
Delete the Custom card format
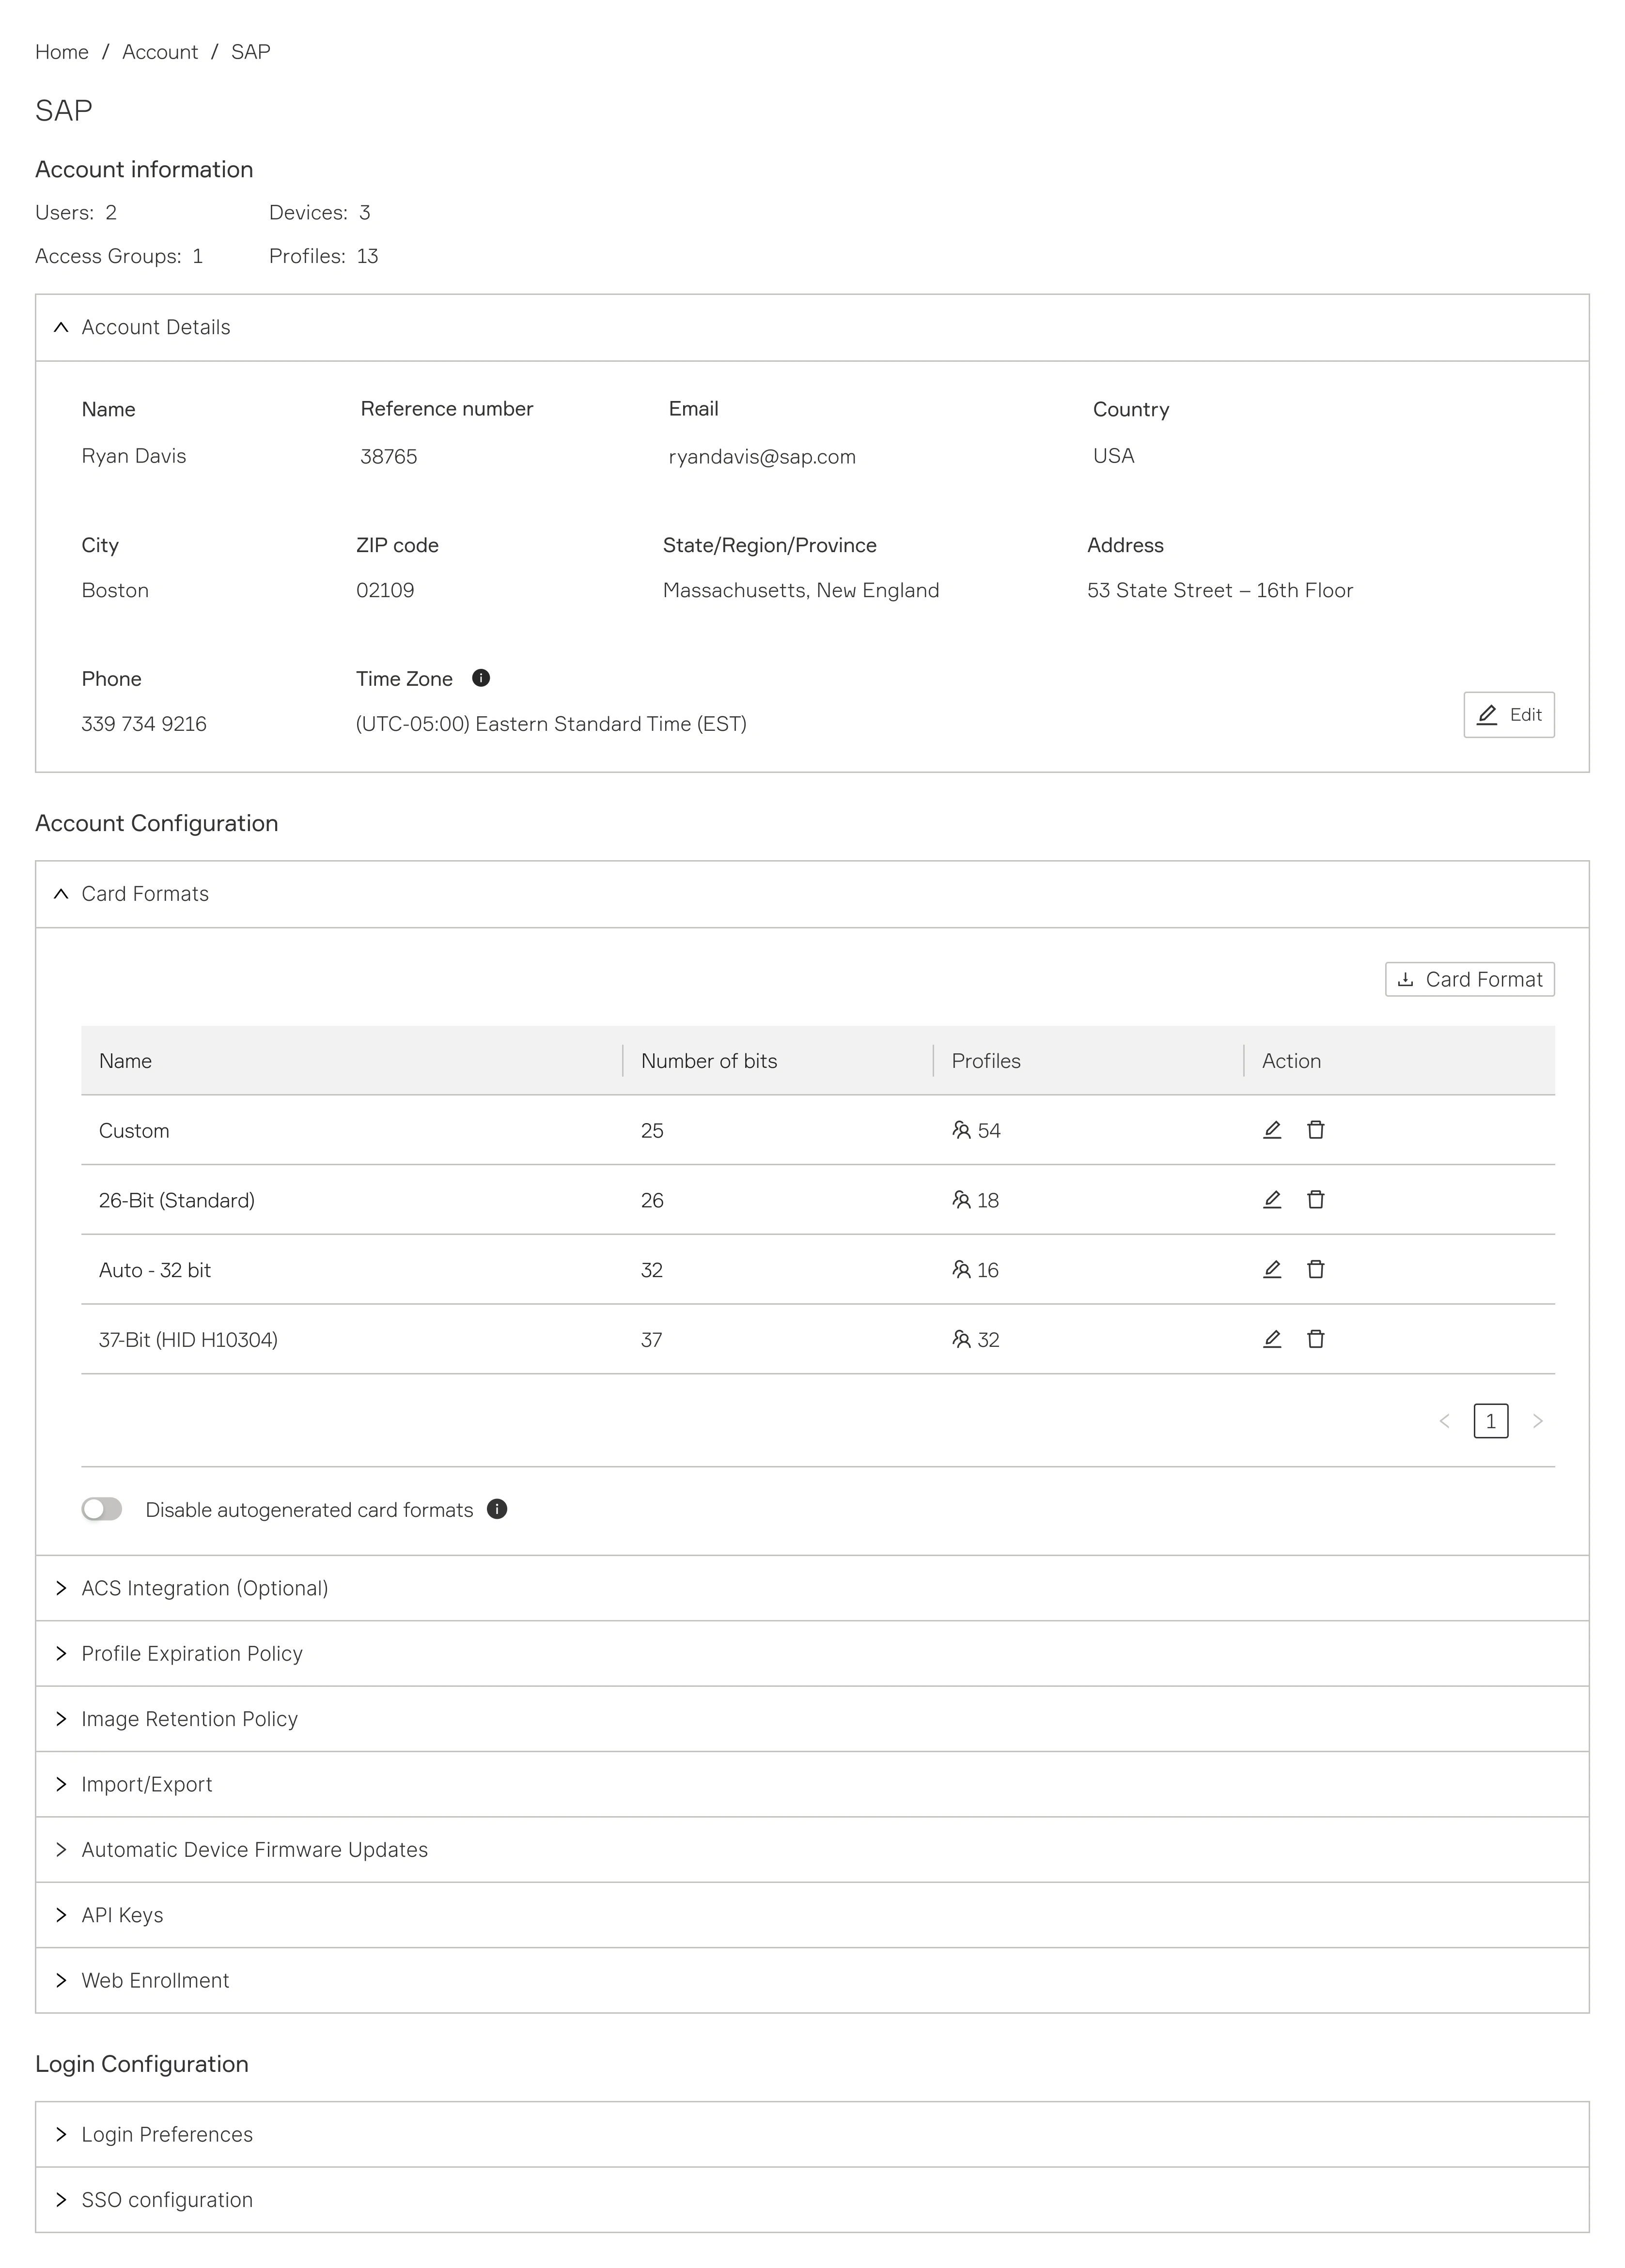coord(1316,1130)
